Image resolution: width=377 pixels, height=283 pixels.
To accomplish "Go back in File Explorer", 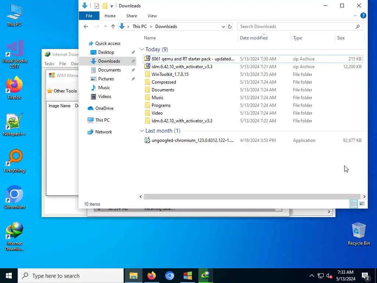I will pyautogui.click(x=86, y=27).
